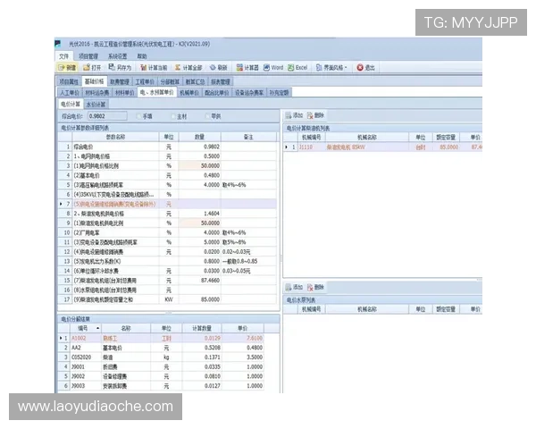Click the 计算数量 column header

point(202,328)
